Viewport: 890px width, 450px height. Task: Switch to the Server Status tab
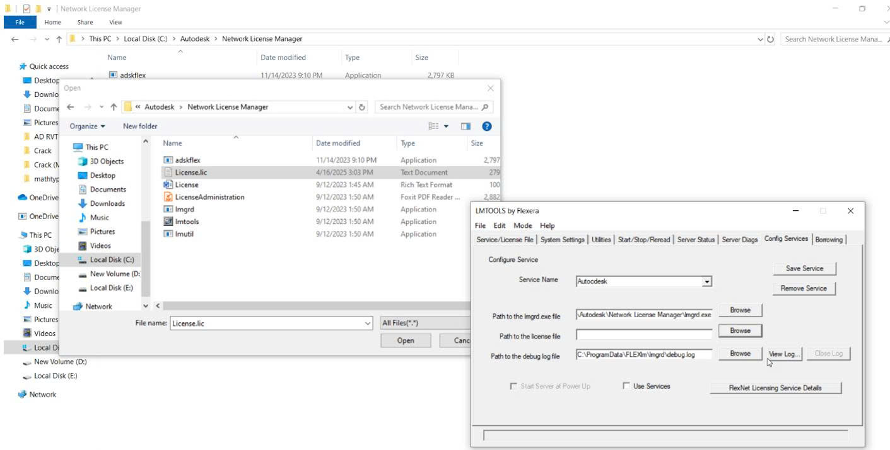click(x=696, y=240)
